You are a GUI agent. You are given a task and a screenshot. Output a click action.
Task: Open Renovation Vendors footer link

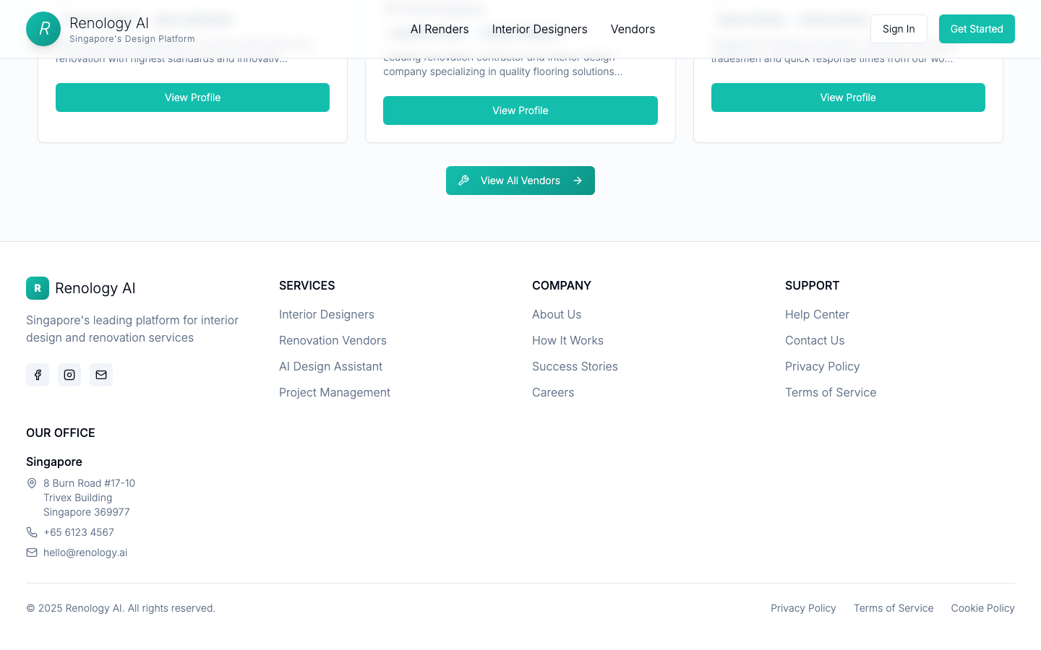[333, 340]
